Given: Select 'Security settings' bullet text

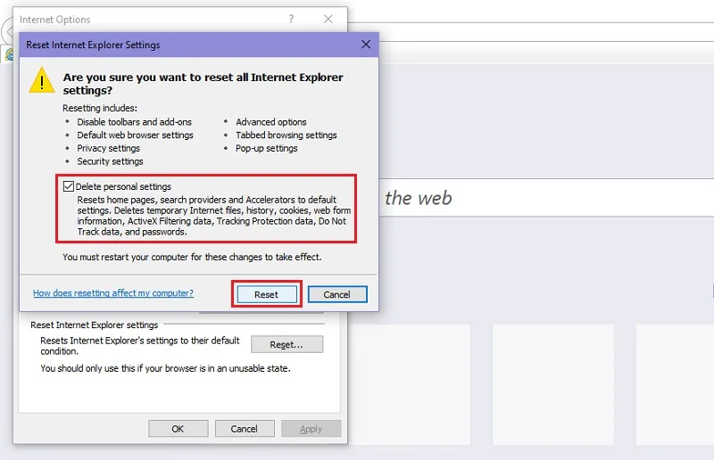Looking at the screenshot, I should point(110,161).
